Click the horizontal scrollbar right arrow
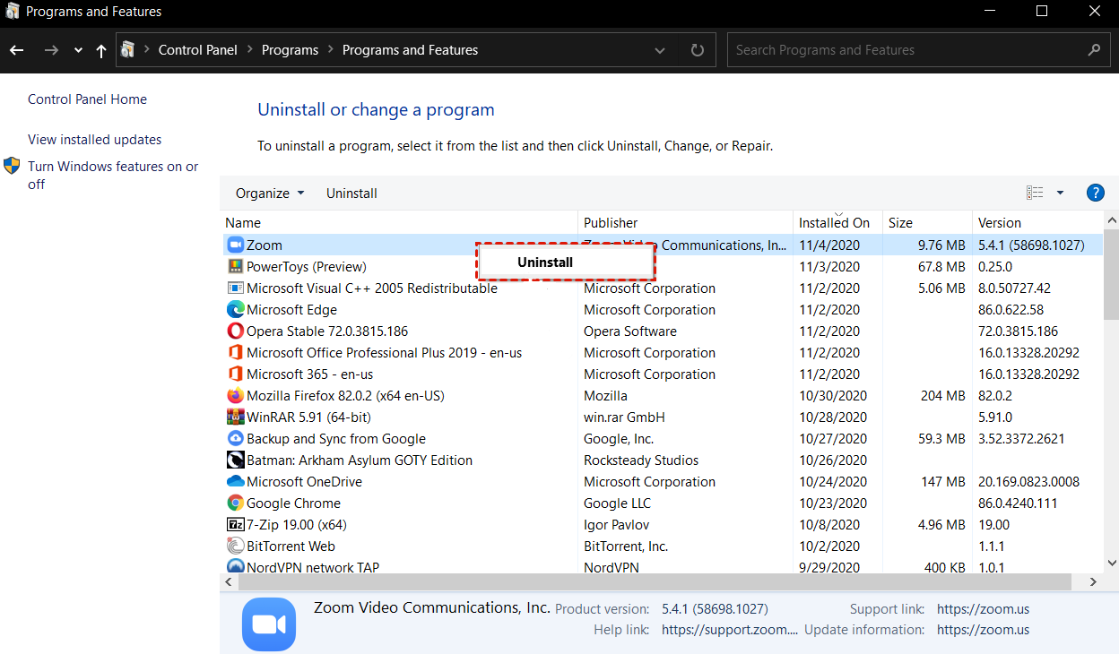 click(x=1093, y=581)
